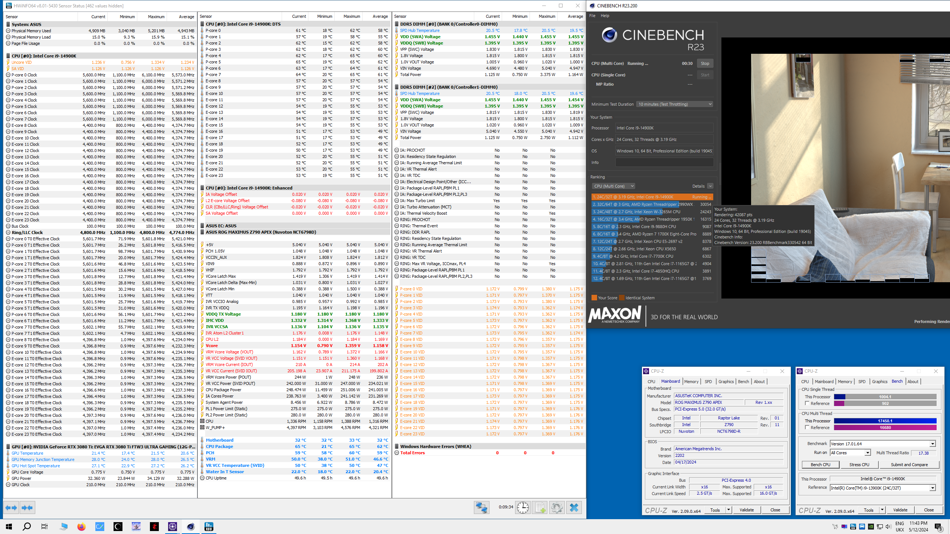Open Minimum Test Duration dropdown
Viewport: 950px width, 534px height.
[x=675, y=104]
